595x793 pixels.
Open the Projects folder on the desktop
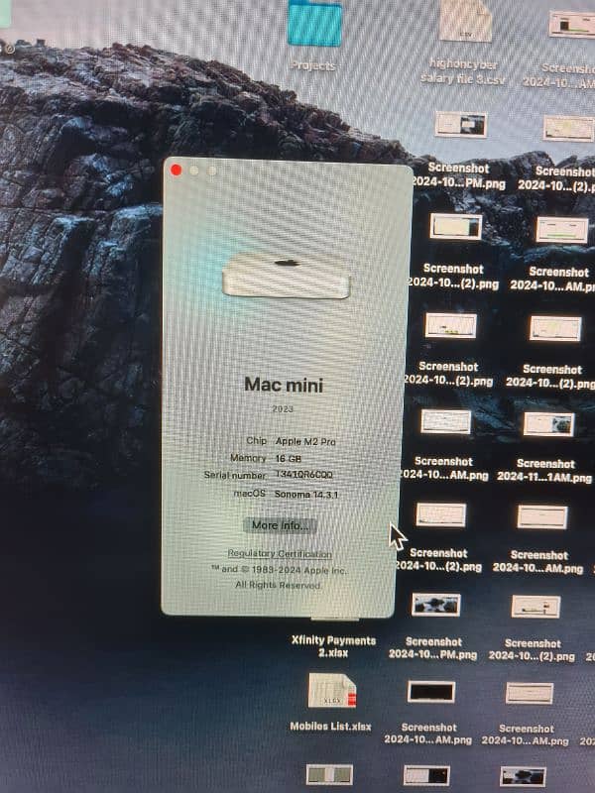pyautogui.click(x=314, y=24)
